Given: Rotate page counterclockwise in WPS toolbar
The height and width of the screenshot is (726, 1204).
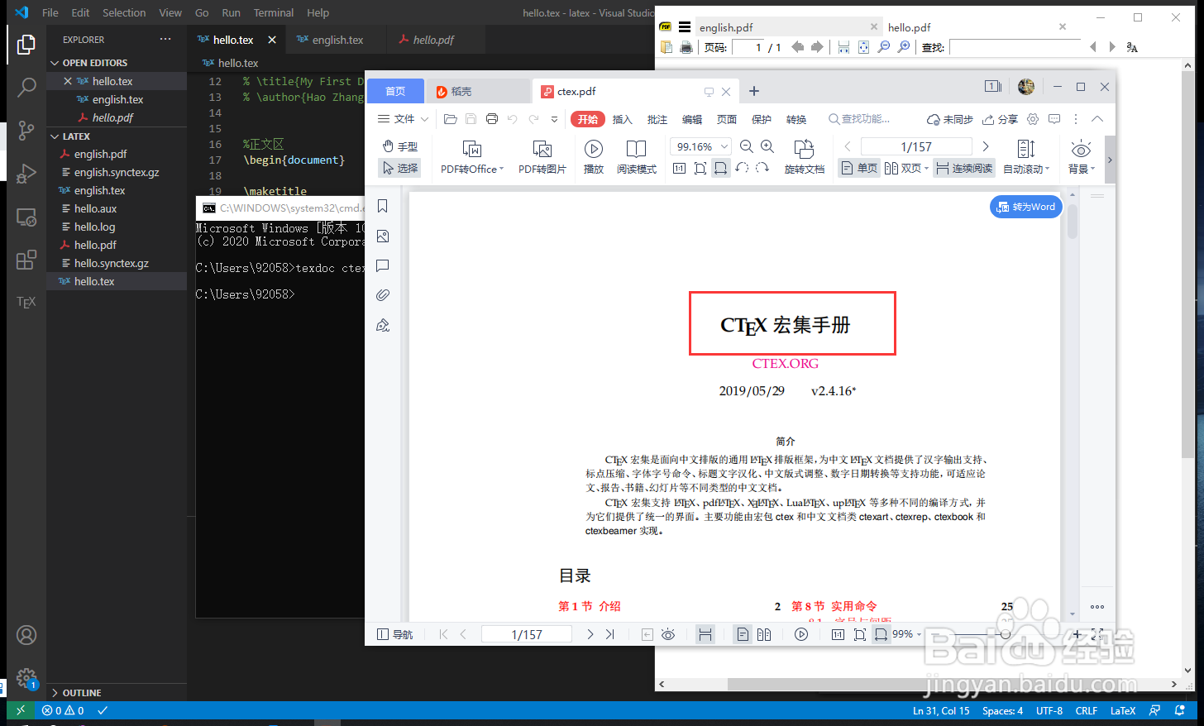Looking at the screenshot, I should [742, 168].
